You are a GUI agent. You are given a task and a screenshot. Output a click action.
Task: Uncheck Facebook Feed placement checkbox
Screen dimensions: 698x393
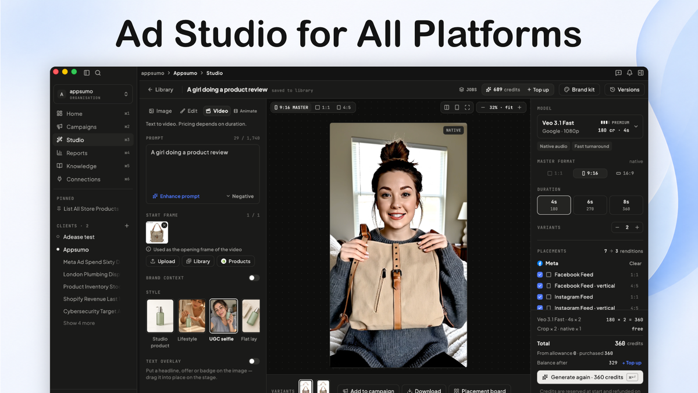[540, 274]
